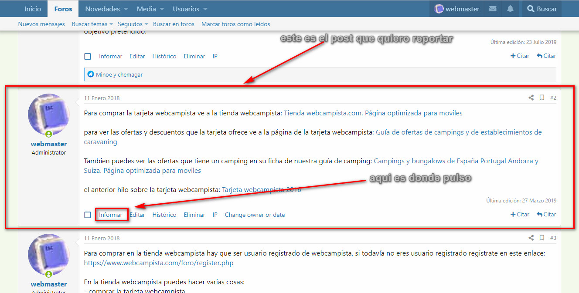
Task: Expand the Novedades dropdown arrow
Action: [x=126, y=9]
